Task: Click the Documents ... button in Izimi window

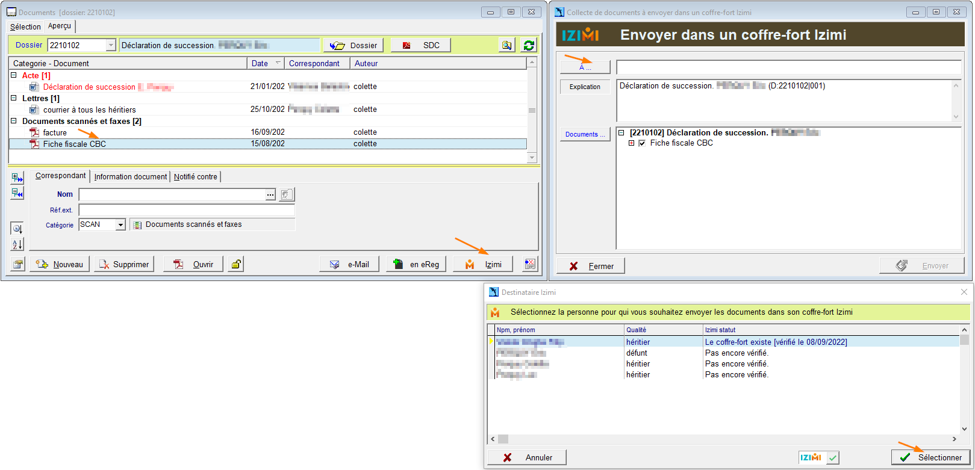Action: click(585, 134)
